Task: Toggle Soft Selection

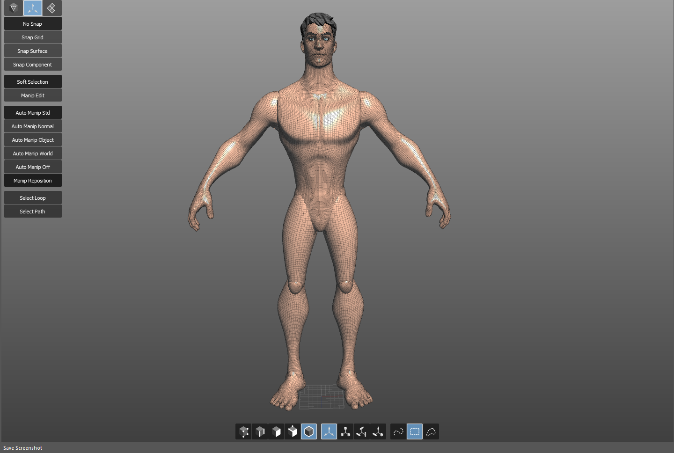Action: click(33, 82)
